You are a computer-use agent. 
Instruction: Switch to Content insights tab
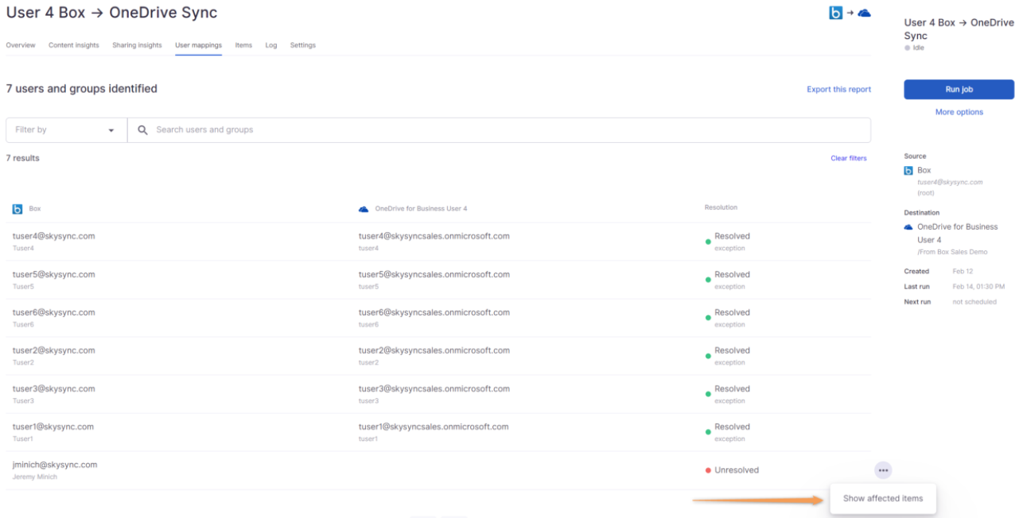tap(74, 45)
